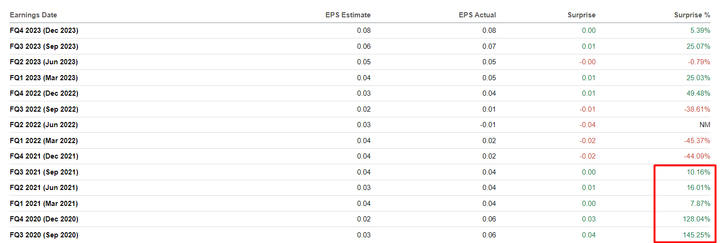Image resolution: width=720 pixels, height=243 pixels.
Task: Click the EPS Estimate column header
Action: tap(348, 15)
